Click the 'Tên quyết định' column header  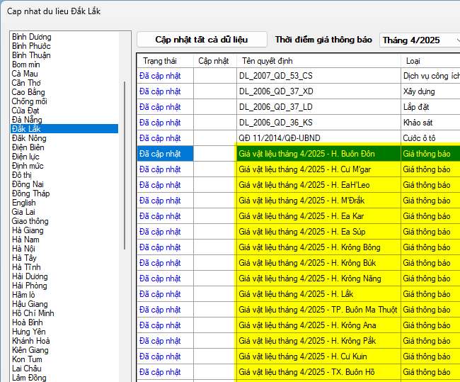(x=318, y=61)
